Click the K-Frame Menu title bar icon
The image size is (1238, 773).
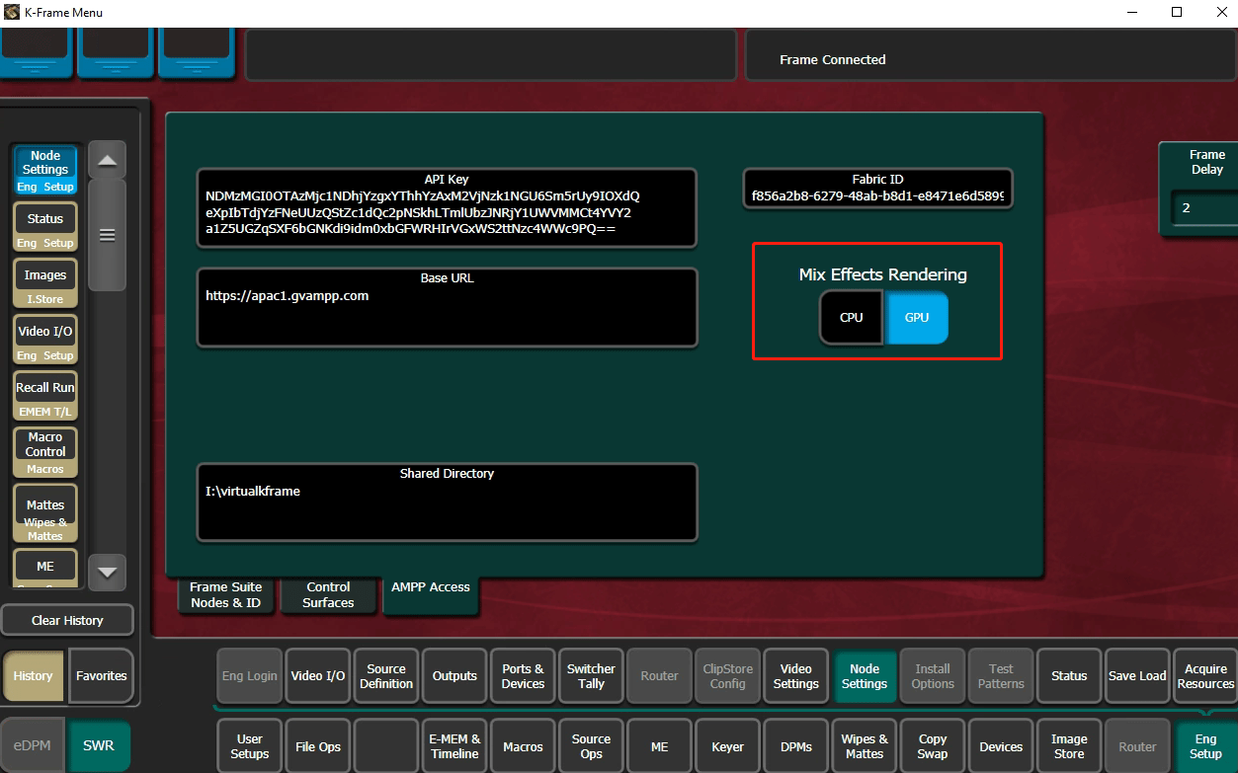pos(11,13)
